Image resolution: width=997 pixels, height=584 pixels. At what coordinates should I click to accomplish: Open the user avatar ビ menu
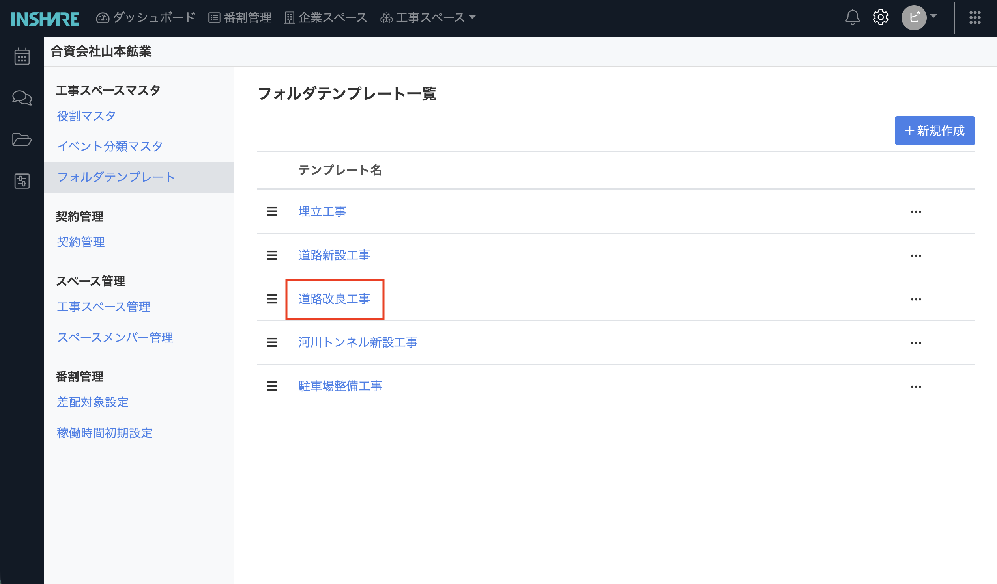918,17
